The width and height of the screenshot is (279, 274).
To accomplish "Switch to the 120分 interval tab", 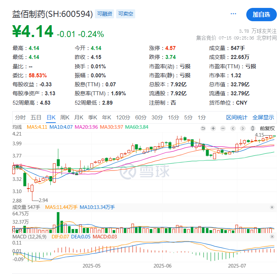I will pyautogui.click(x=123, y=118).
